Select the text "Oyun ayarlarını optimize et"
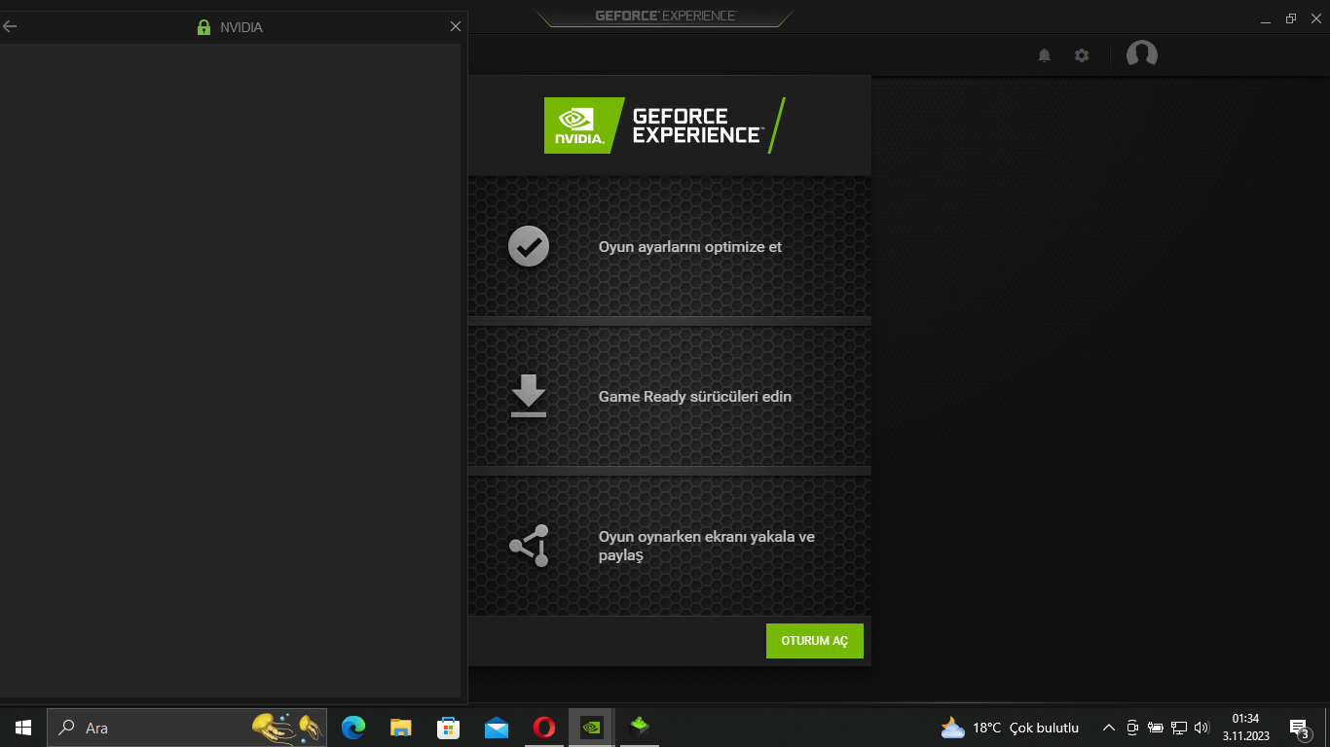1330x747 pixels. pos(690,247)
